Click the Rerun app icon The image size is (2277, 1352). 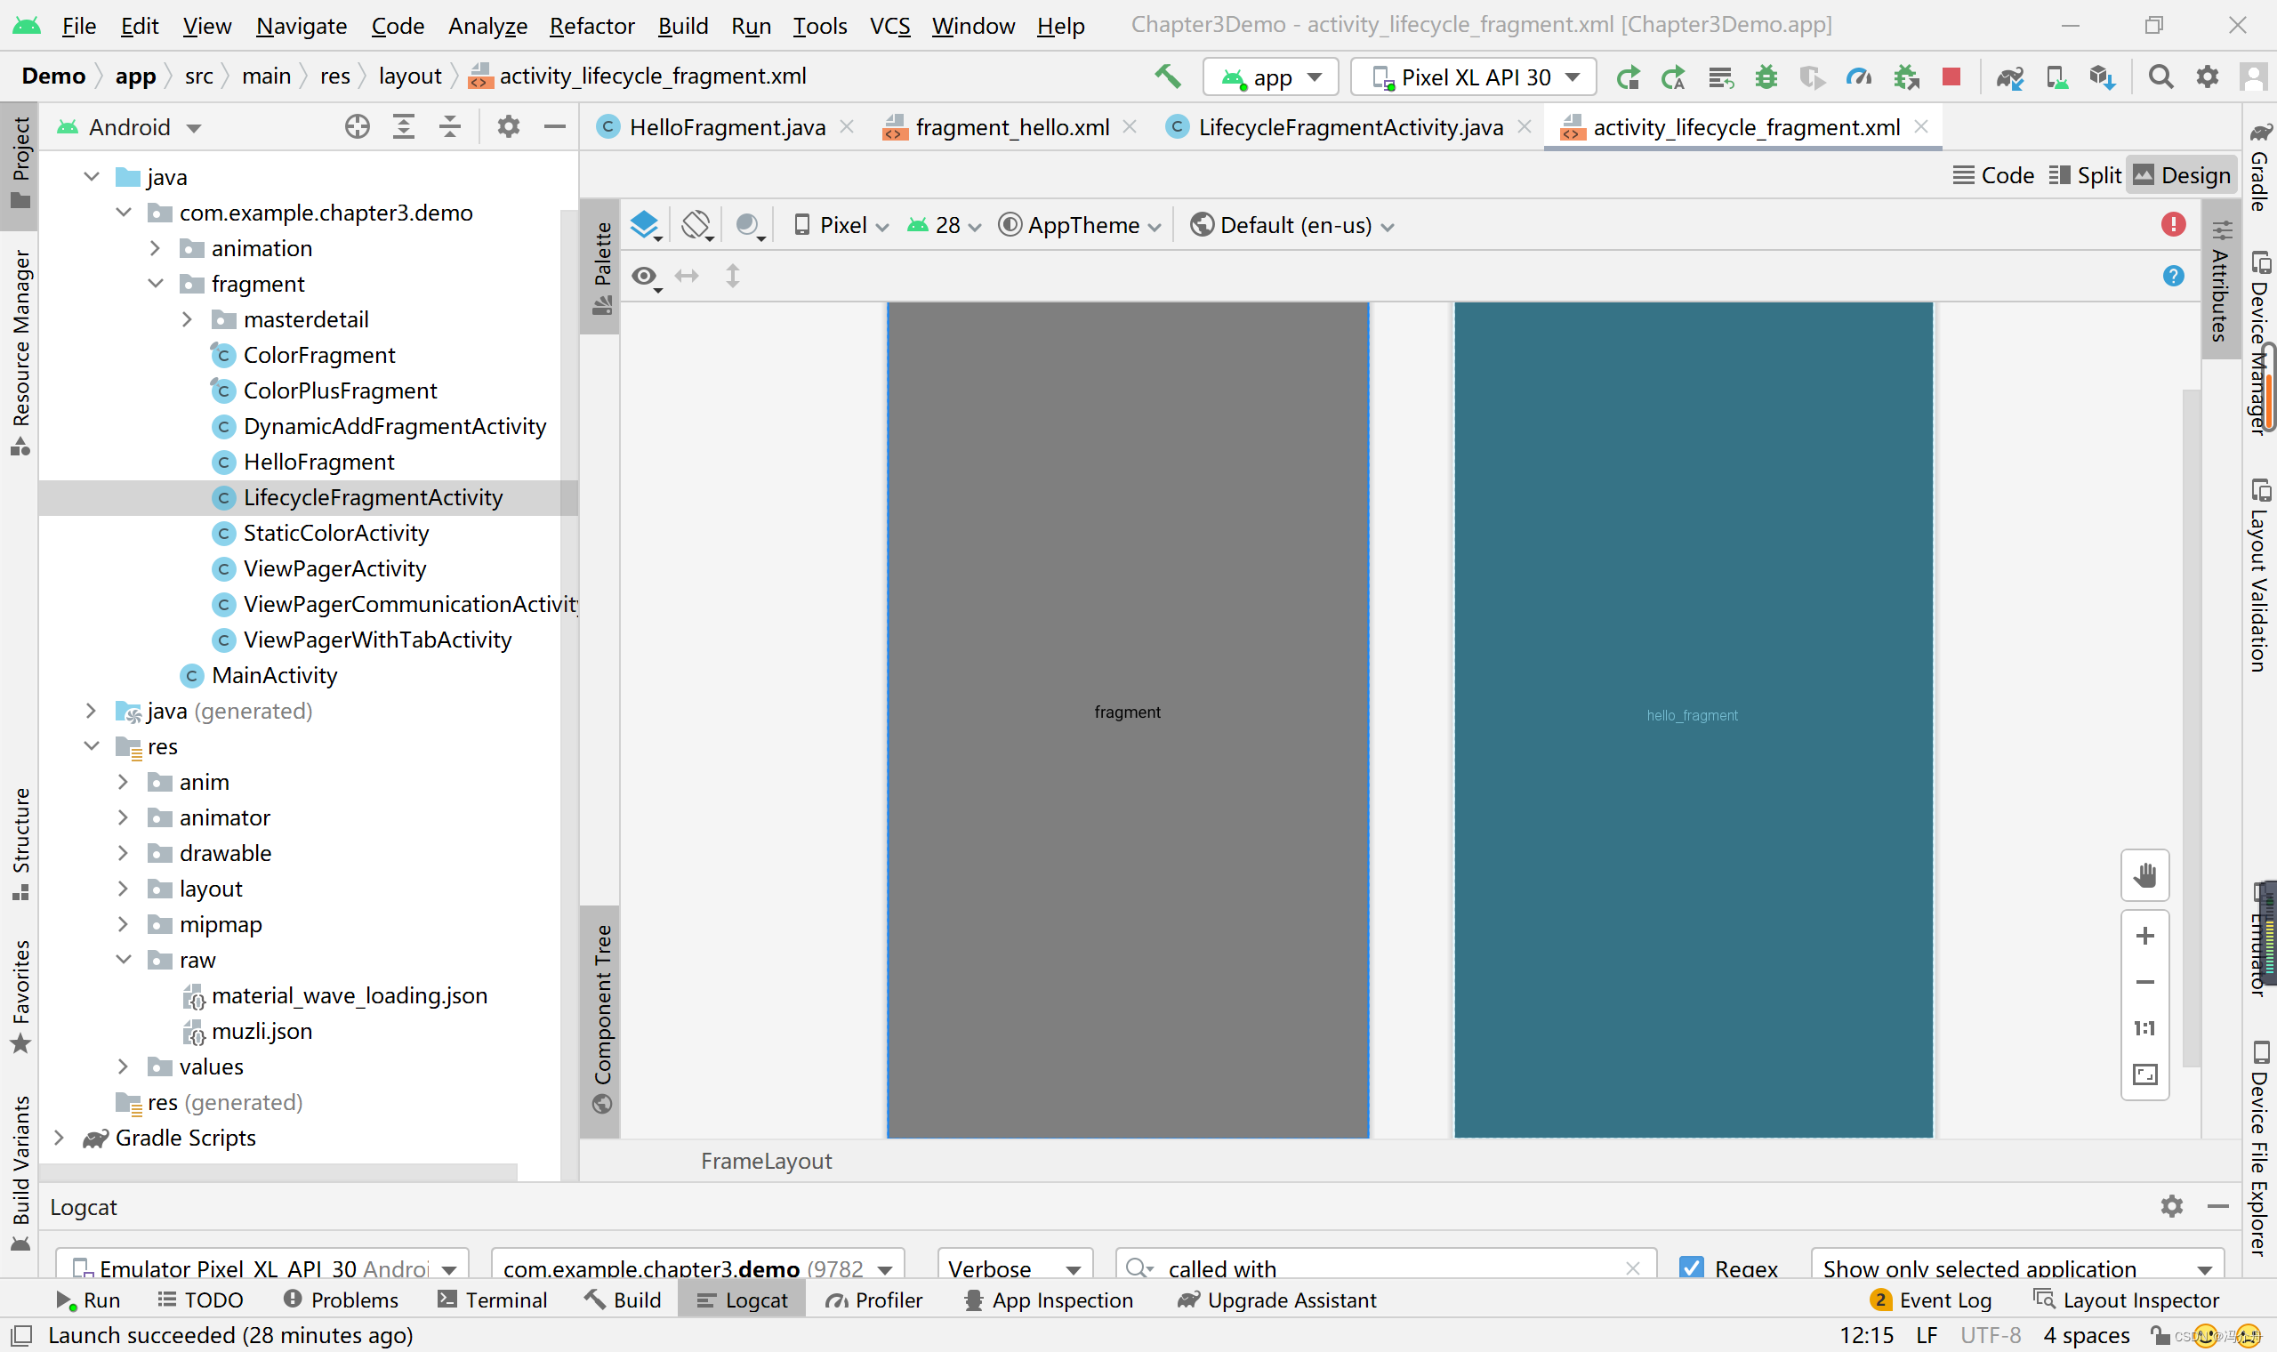point(1628,77)
